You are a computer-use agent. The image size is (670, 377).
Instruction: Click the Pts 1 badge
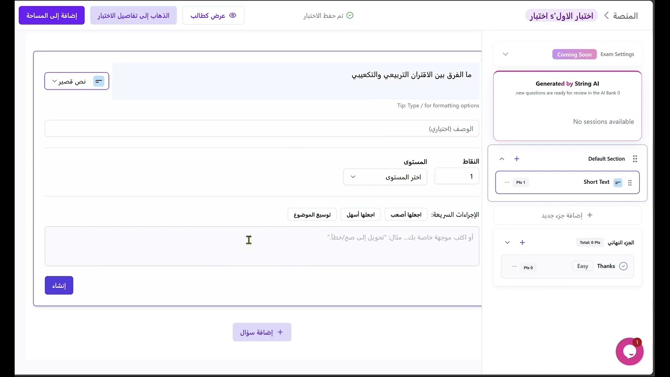(x=520, y=182)
